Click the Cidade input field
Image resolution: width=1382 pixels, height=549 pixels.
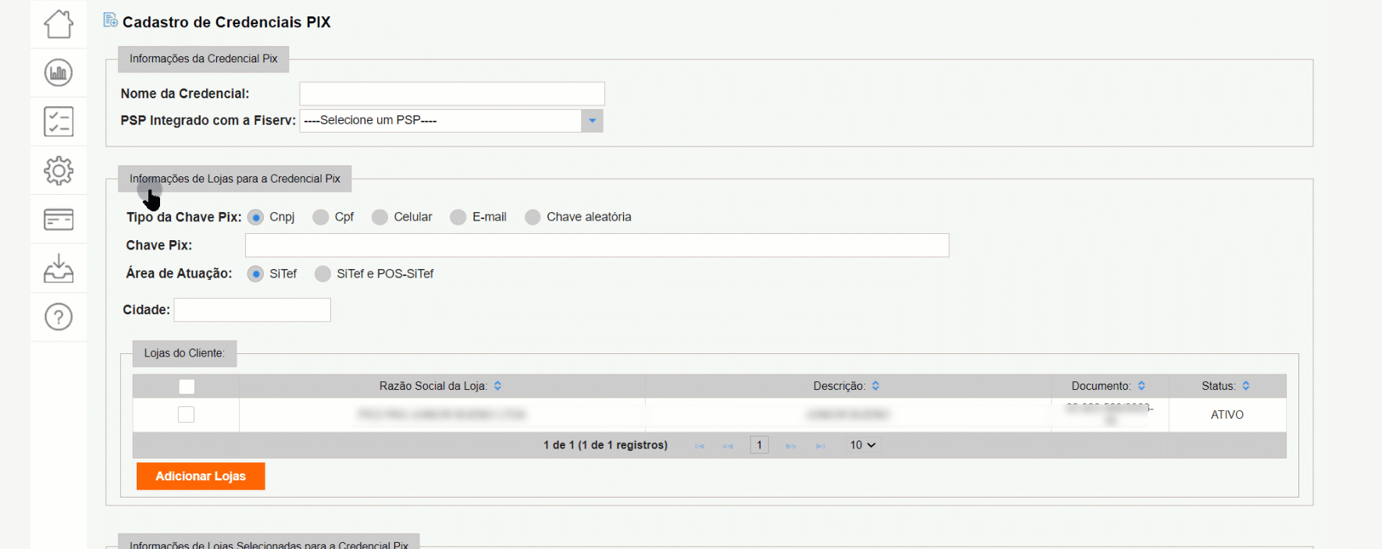[x=252, y=310]
